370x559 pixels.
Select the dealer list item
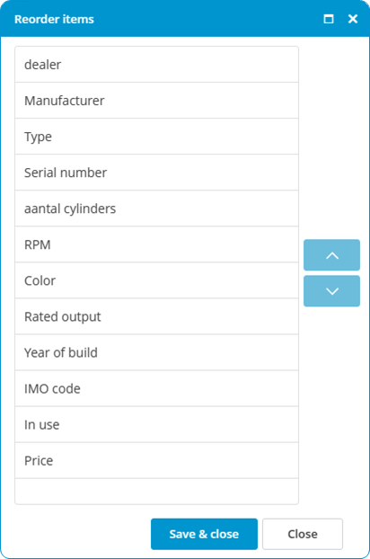(x=156, y=65)
